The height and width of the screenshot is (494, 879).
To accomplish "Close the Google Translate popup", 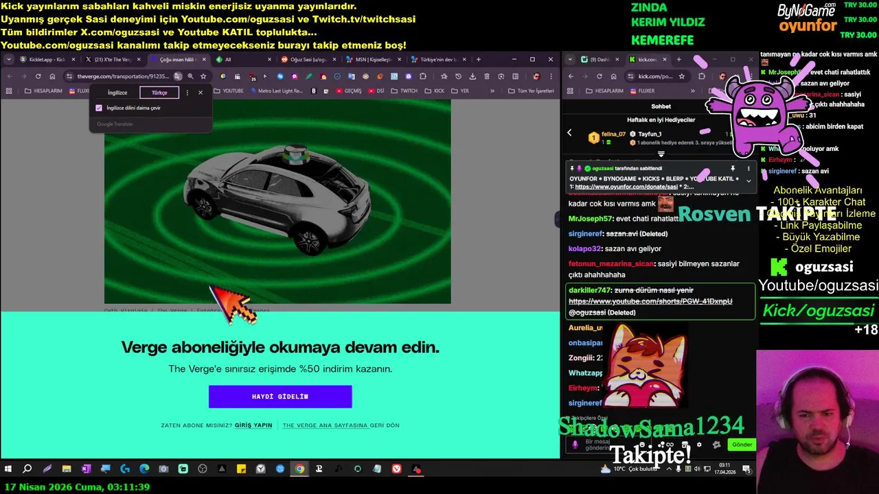I will click(x=201, y=93).
